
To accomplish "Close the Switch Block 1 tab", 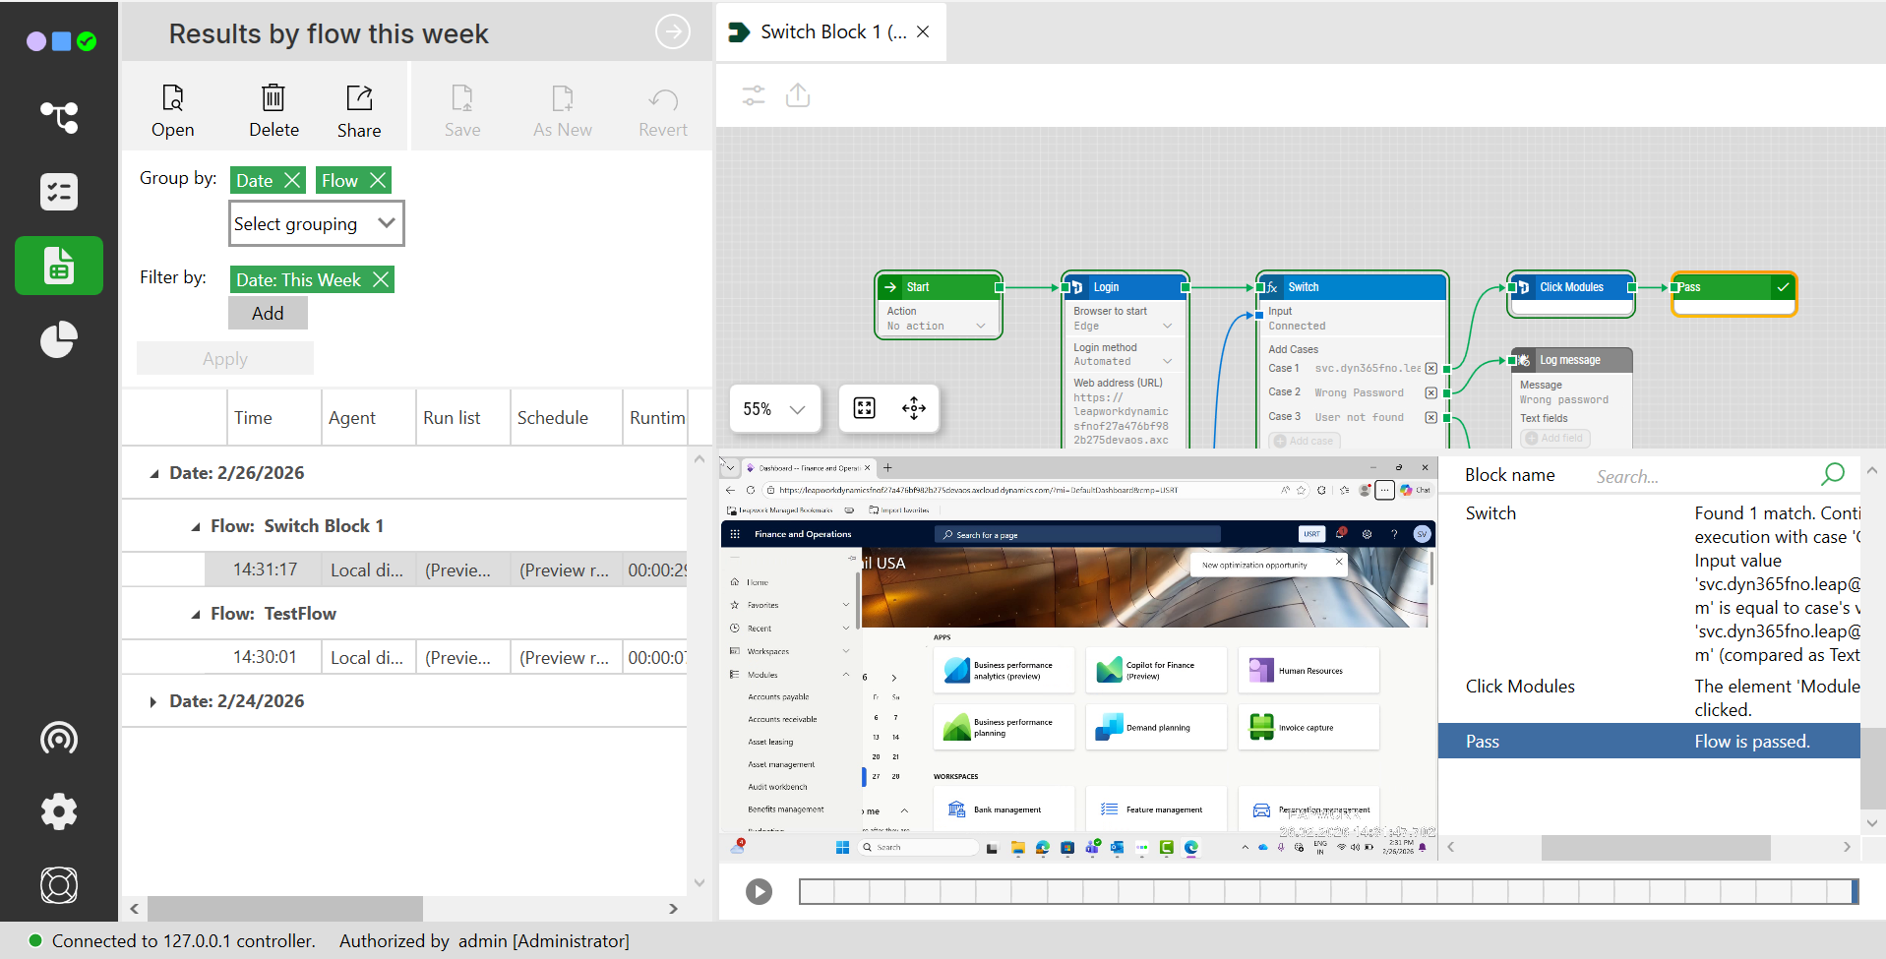I will pyautogui.click(x=923, y=31).
